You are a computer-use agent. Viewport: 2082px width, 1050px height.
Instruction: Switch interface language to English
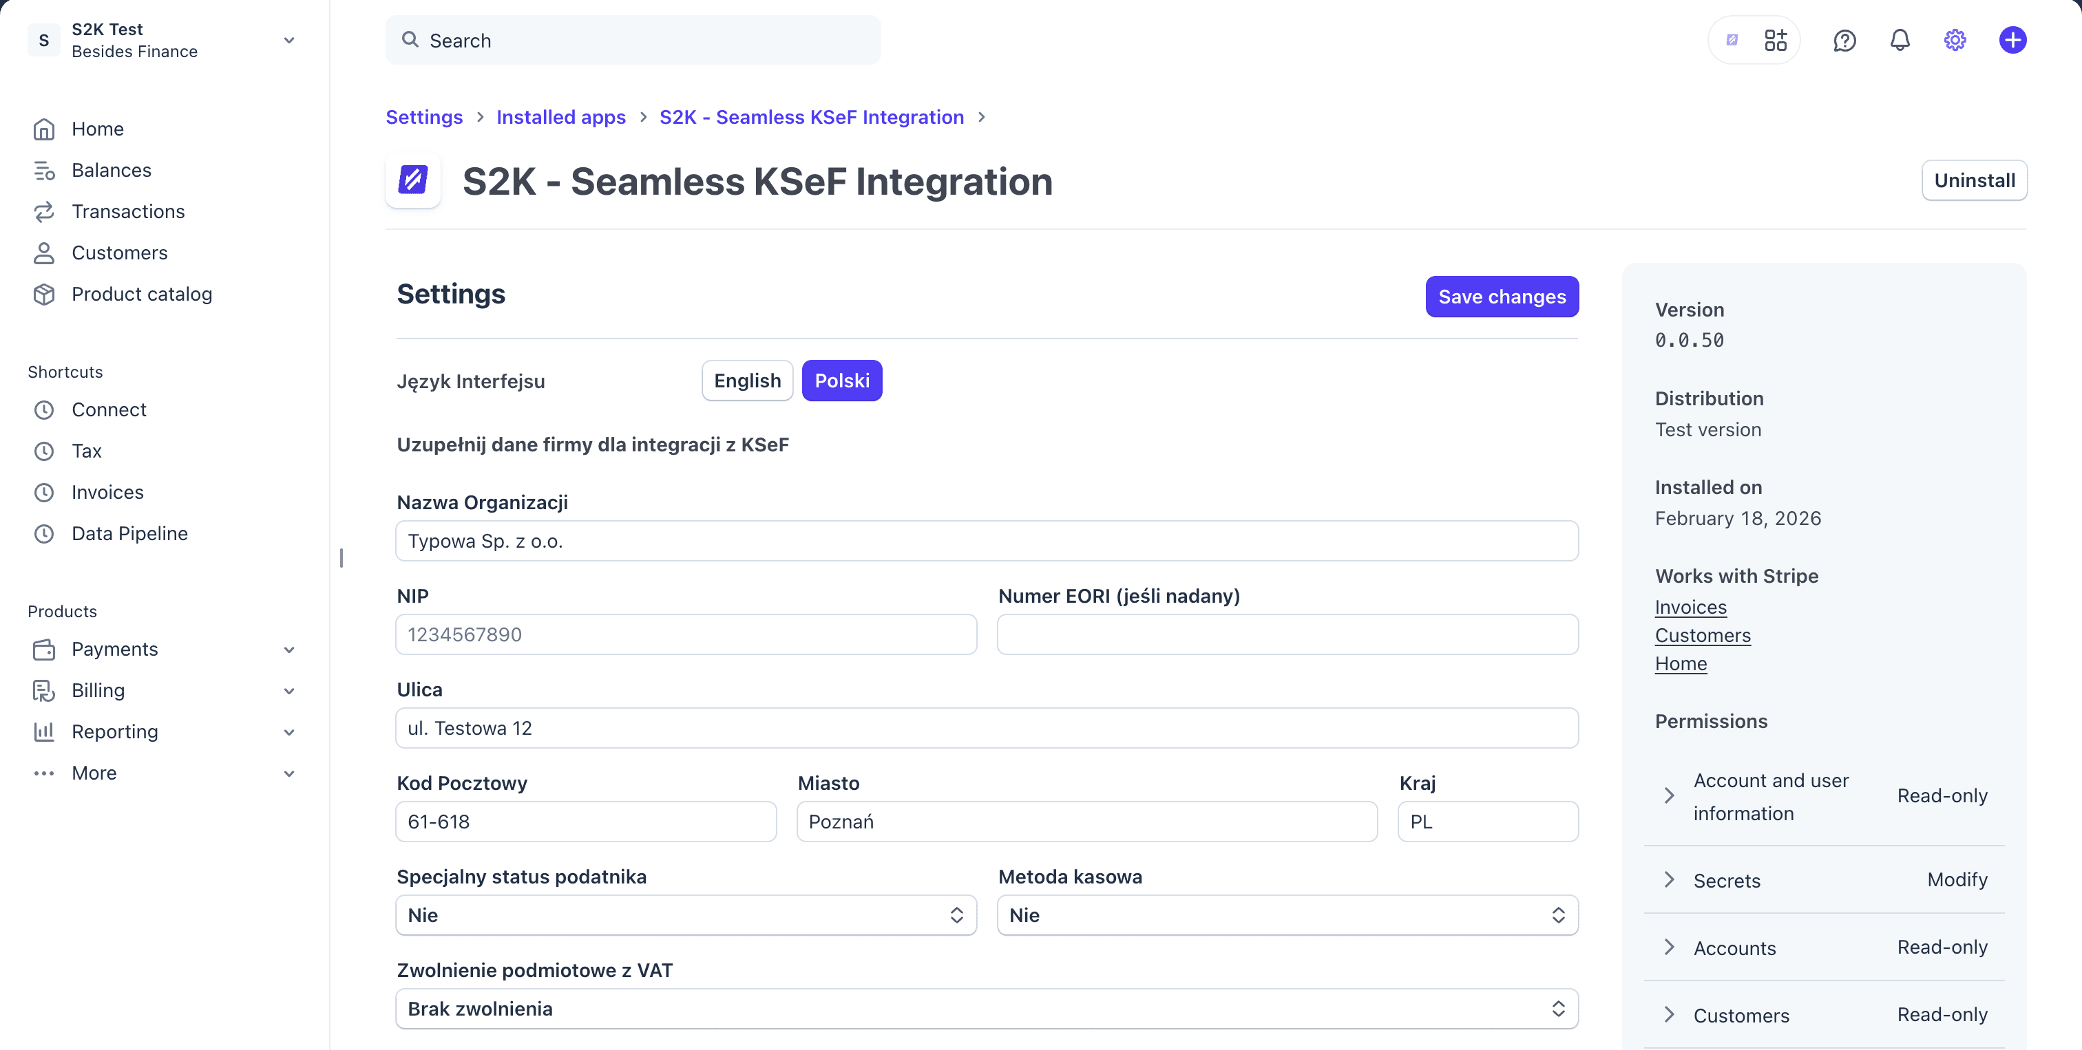click(x=747, y=381)
